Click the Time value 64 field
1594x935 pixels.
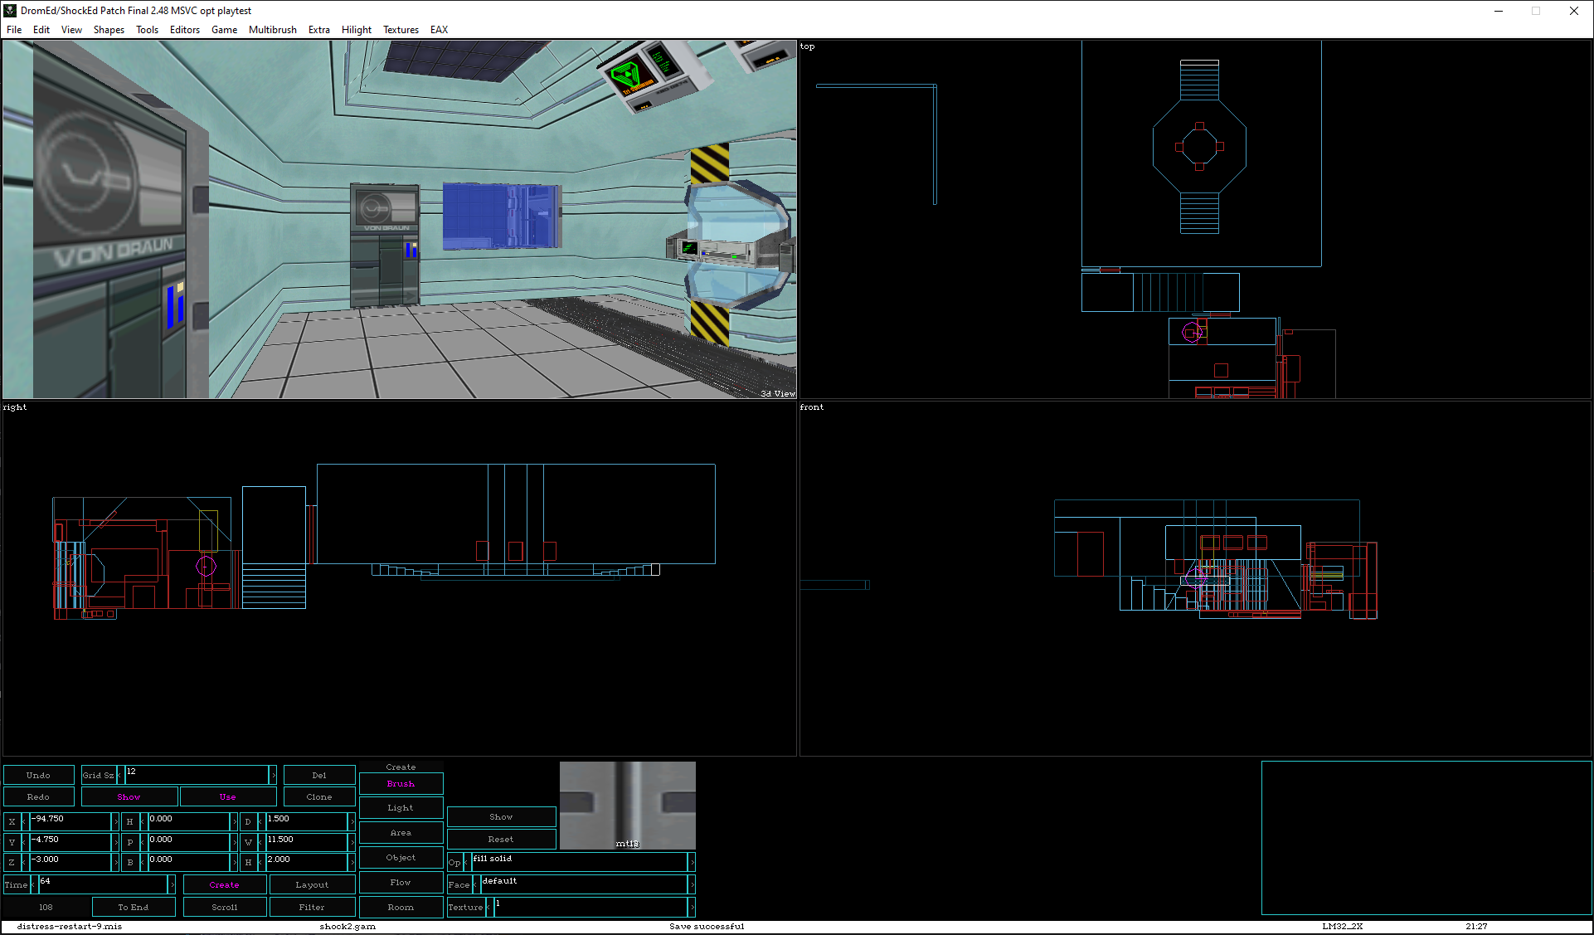(x=103, y=884)
